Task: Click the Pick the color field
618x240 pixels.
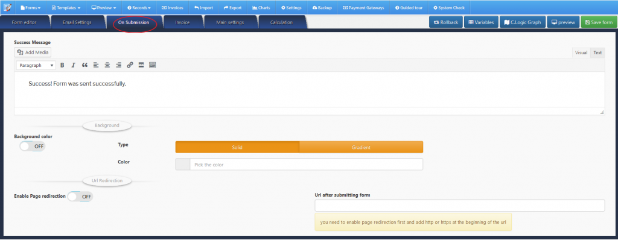Action: 306,165
